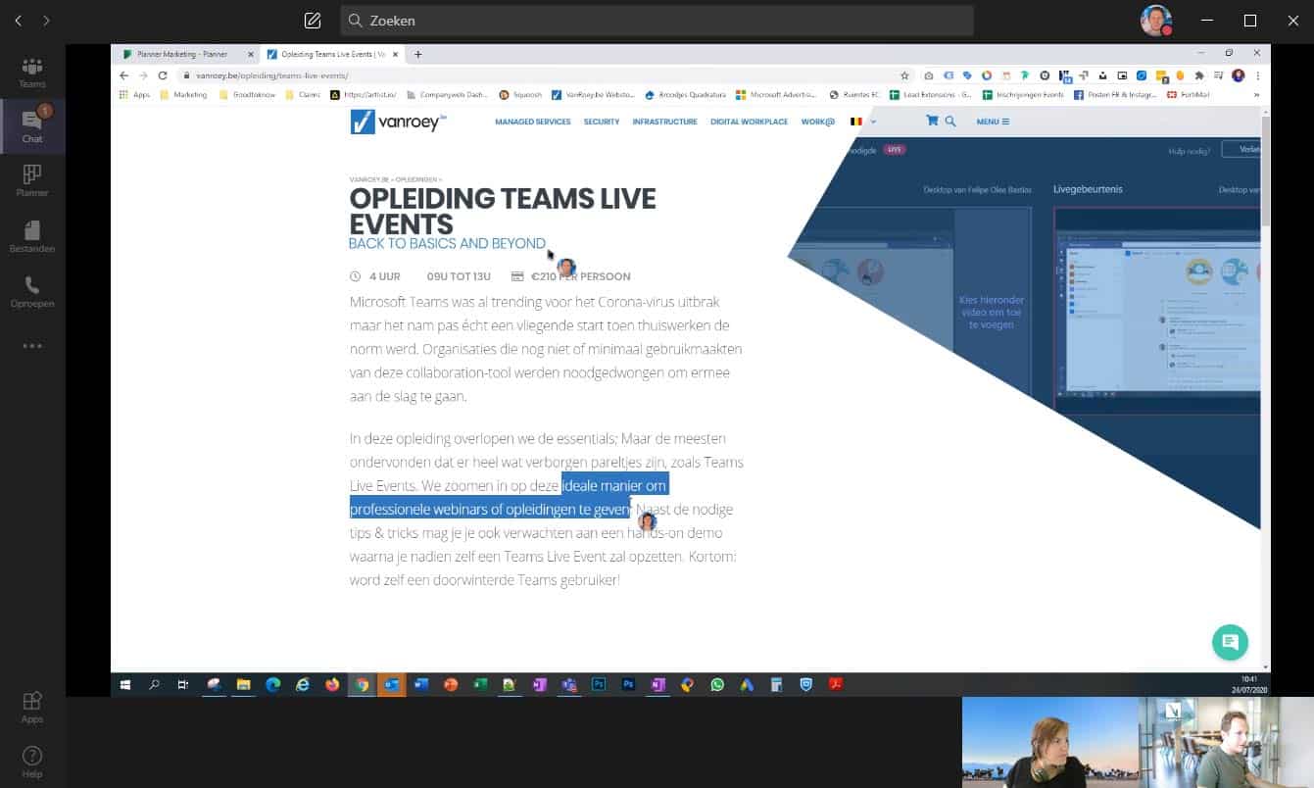Viewport: 1314px width, 788px height.
Task: Click the vanroey logo
Action: click(399, 122)
